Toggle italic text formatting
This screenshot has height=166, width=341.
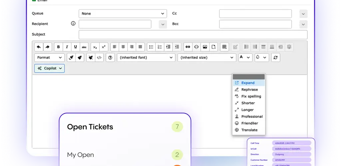67,47
